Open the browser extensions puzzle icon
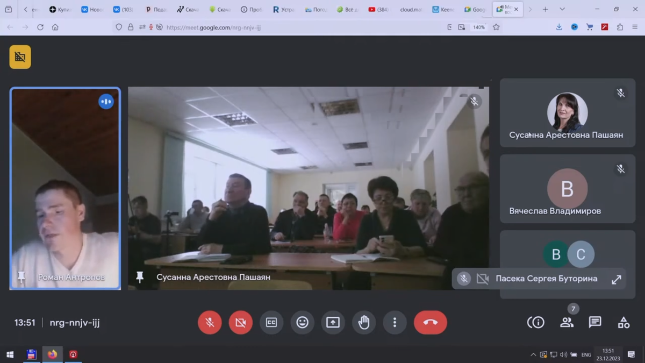645x363 pixels. [x=620, y=27]
